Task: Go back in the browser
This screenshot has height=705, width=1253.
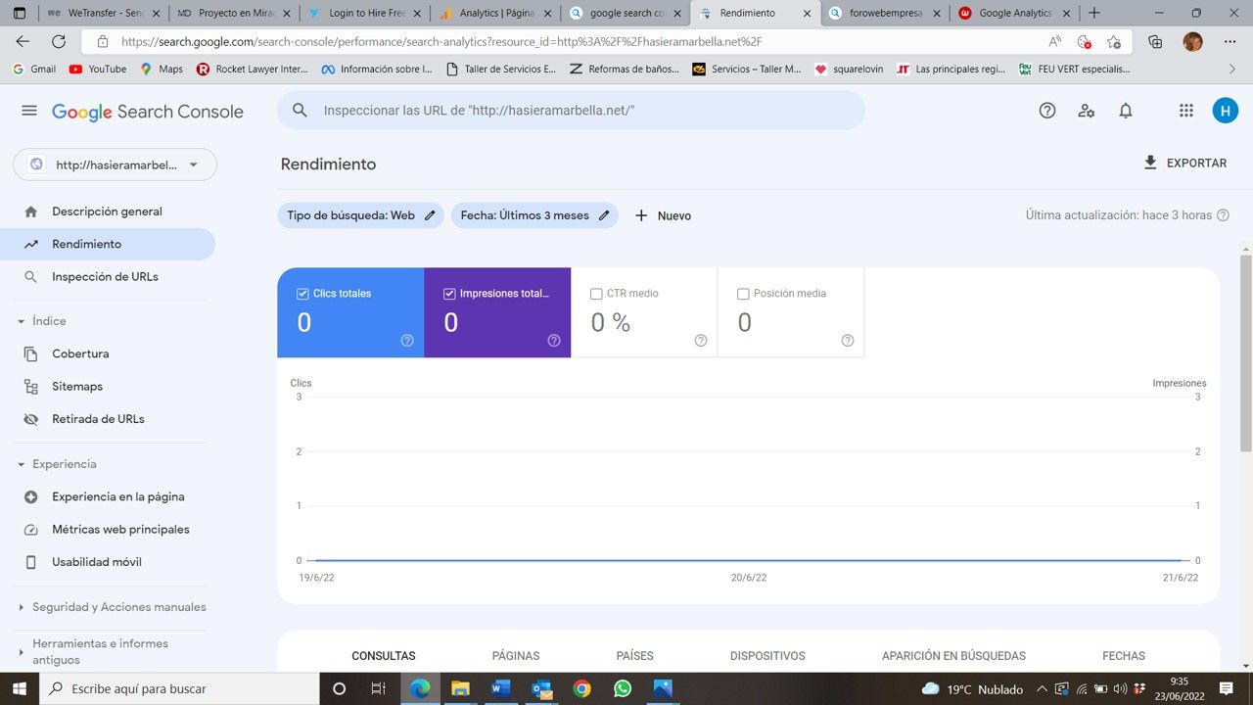Action: pyautogui.click(x=23, y=42)
